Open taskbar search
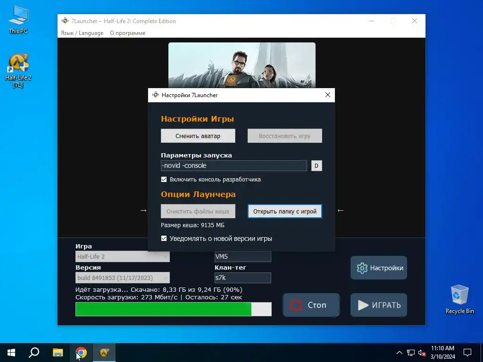The width and height of the screenshot is (483, 362). click(x=34, y=353)
